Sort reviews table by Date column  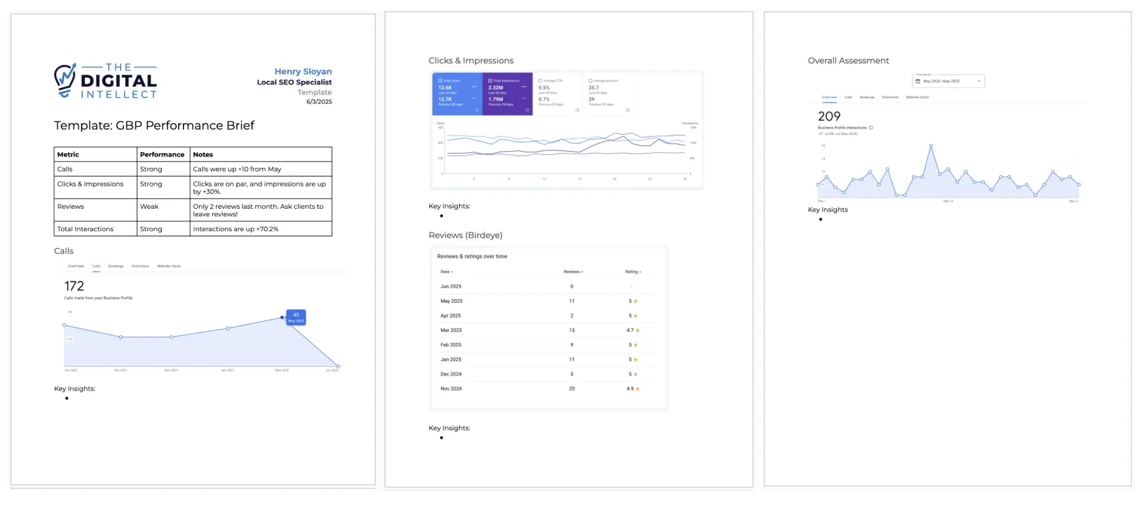447,272
